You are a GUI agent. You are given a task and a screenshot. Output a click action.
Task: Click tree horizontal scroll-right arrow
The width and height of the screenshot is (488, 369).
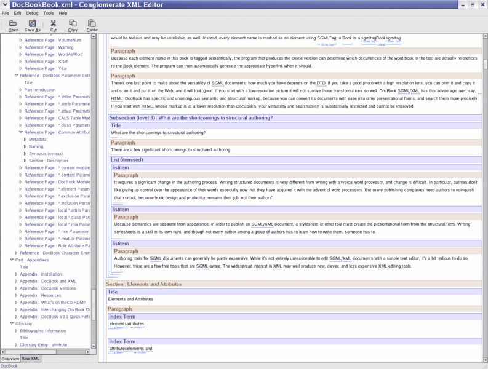(88, 352)
